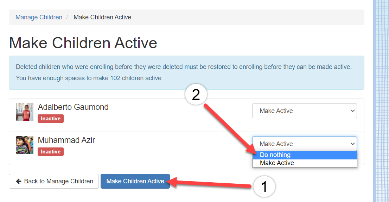Screen dimensions: 389x202
Task: Click the chevron on Muhammad Azir's dropdown
Action: pyautogui.click(x=353, y=144)
